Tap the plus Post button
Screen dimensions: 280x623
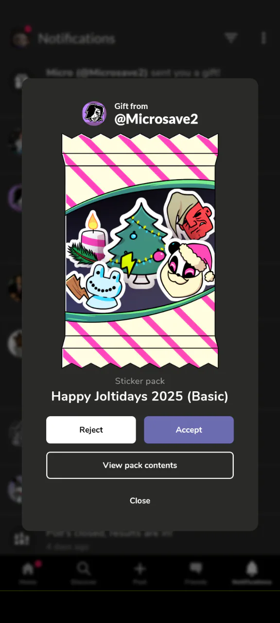tap(140, 572)
